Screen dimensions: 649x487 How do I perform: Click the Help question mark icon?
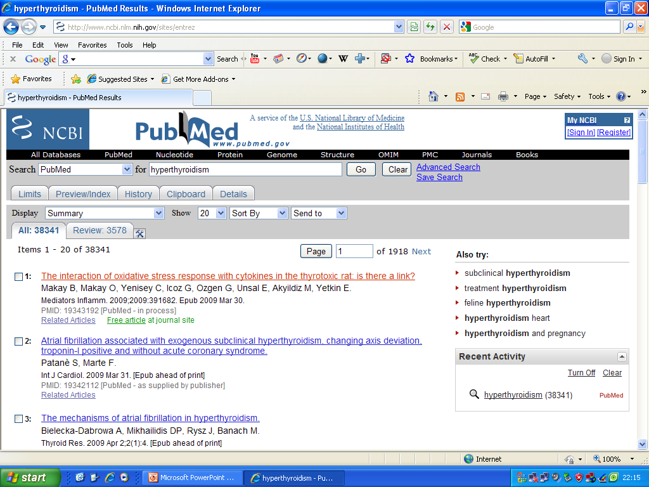coord(621,96)
